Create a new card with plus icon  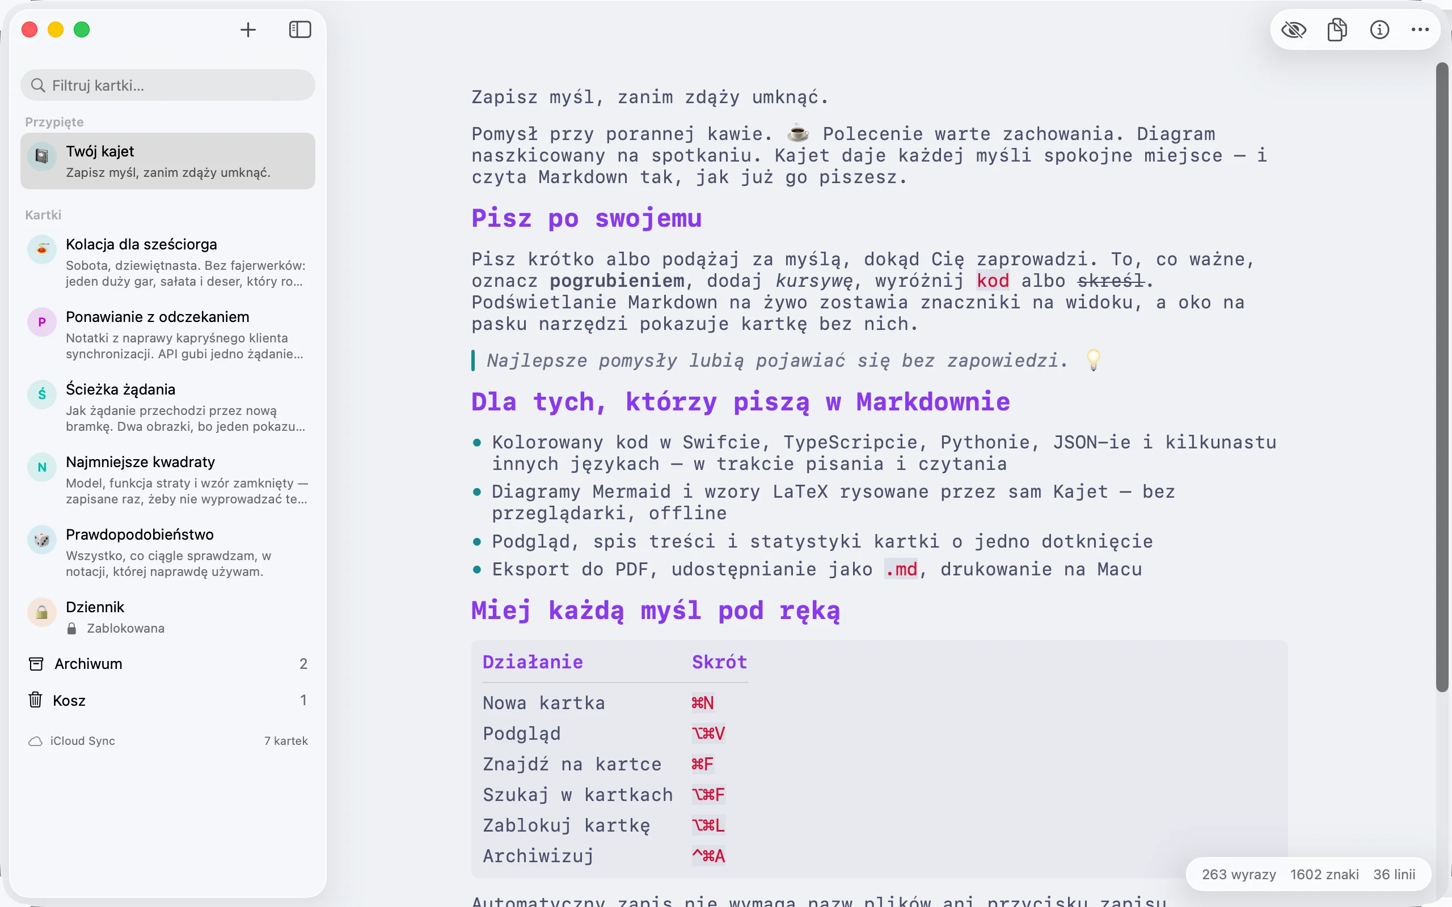click(x=248, y=29)
